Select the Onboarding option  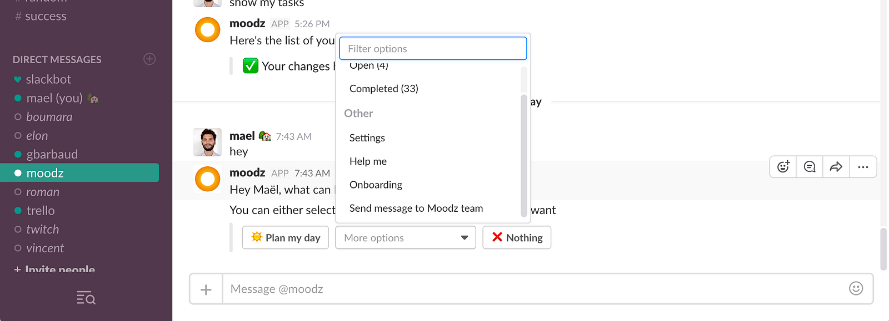tap(376, 185)
